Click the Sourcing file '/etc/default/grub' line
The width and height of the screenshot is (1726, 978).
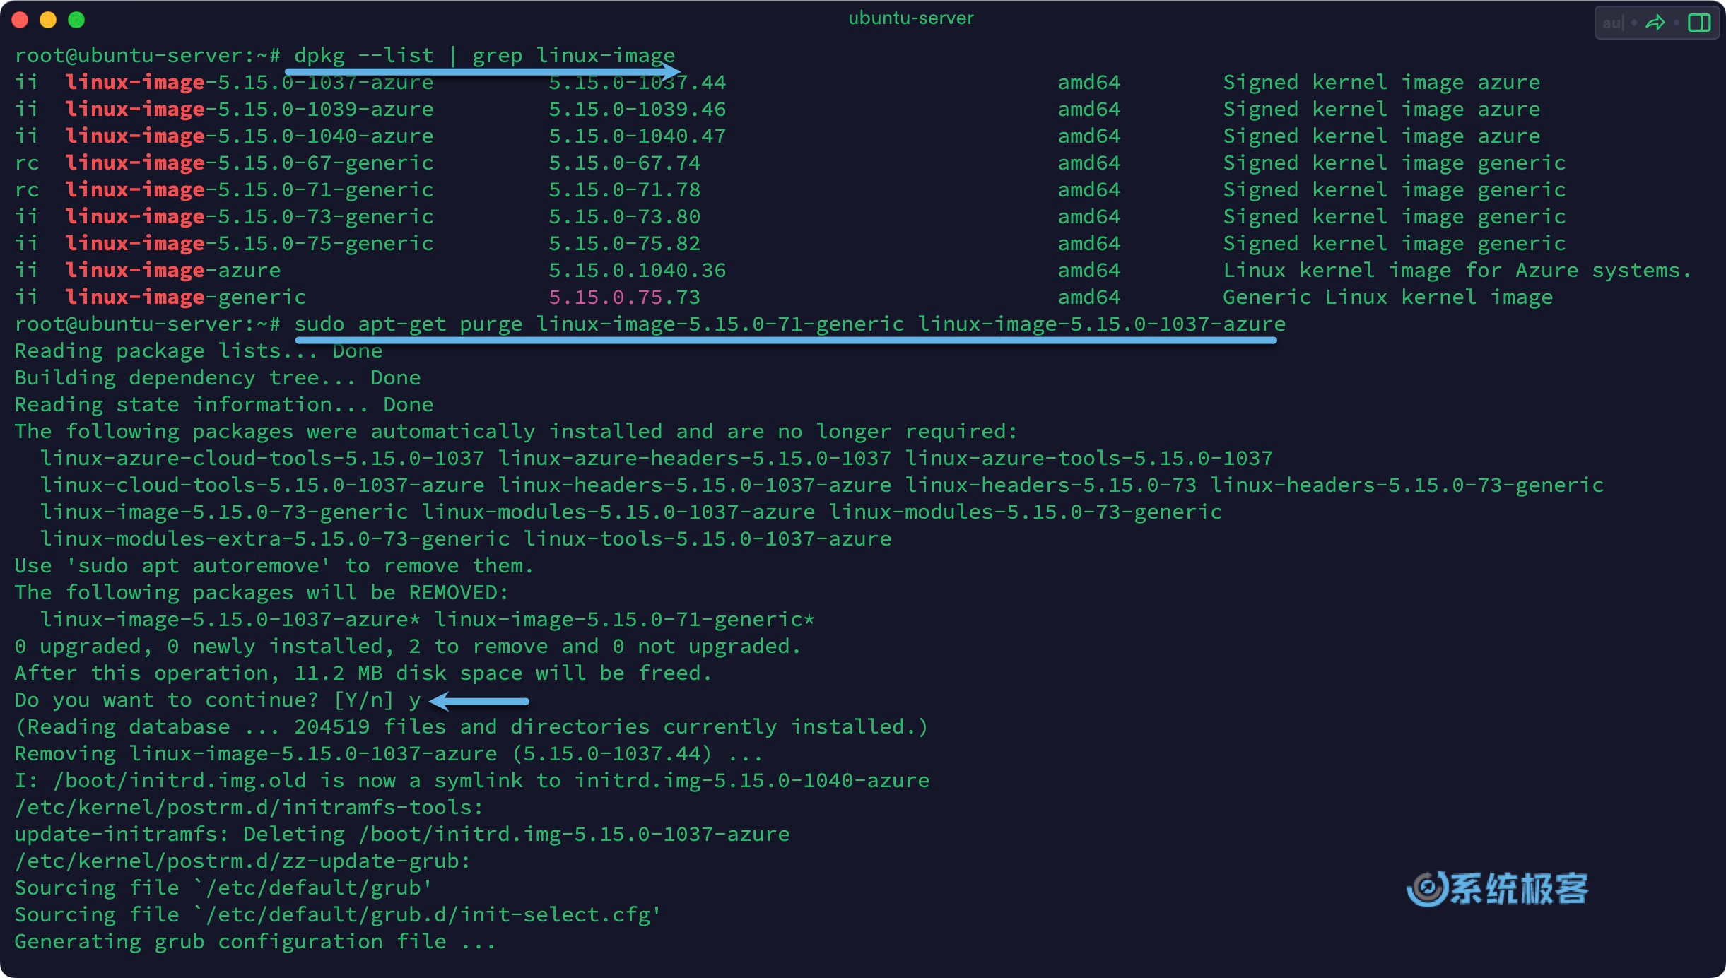(x=223, y=888)
